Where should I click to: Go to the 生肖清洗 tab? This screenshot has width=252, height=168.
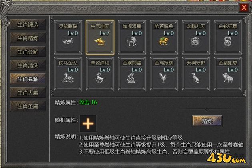tap(28, 65)
